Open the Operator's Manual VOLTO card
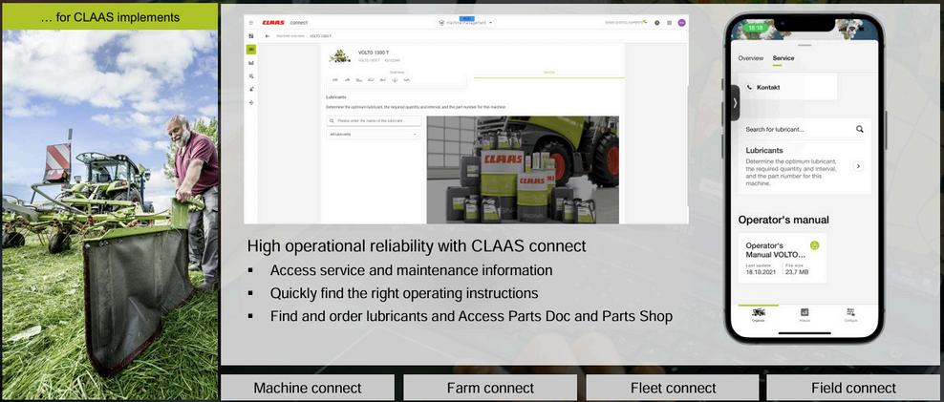944x402 pixels. click(x=783, y=258)
